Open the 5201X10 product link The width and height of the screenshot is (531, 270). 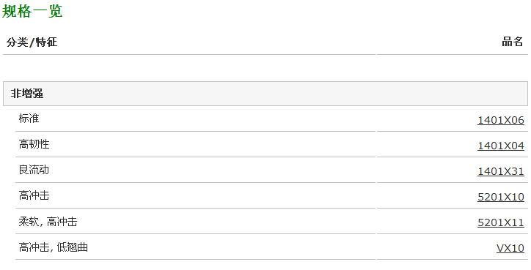coord(500,197)
